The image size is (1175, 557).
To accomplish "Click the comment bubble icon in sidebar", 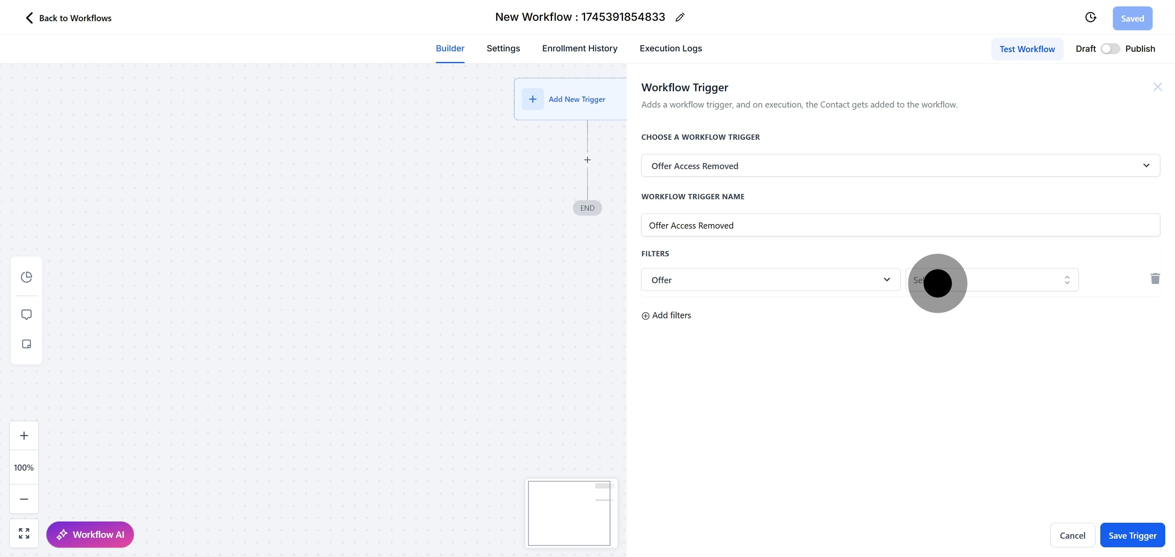I will (x=27, y=315).
